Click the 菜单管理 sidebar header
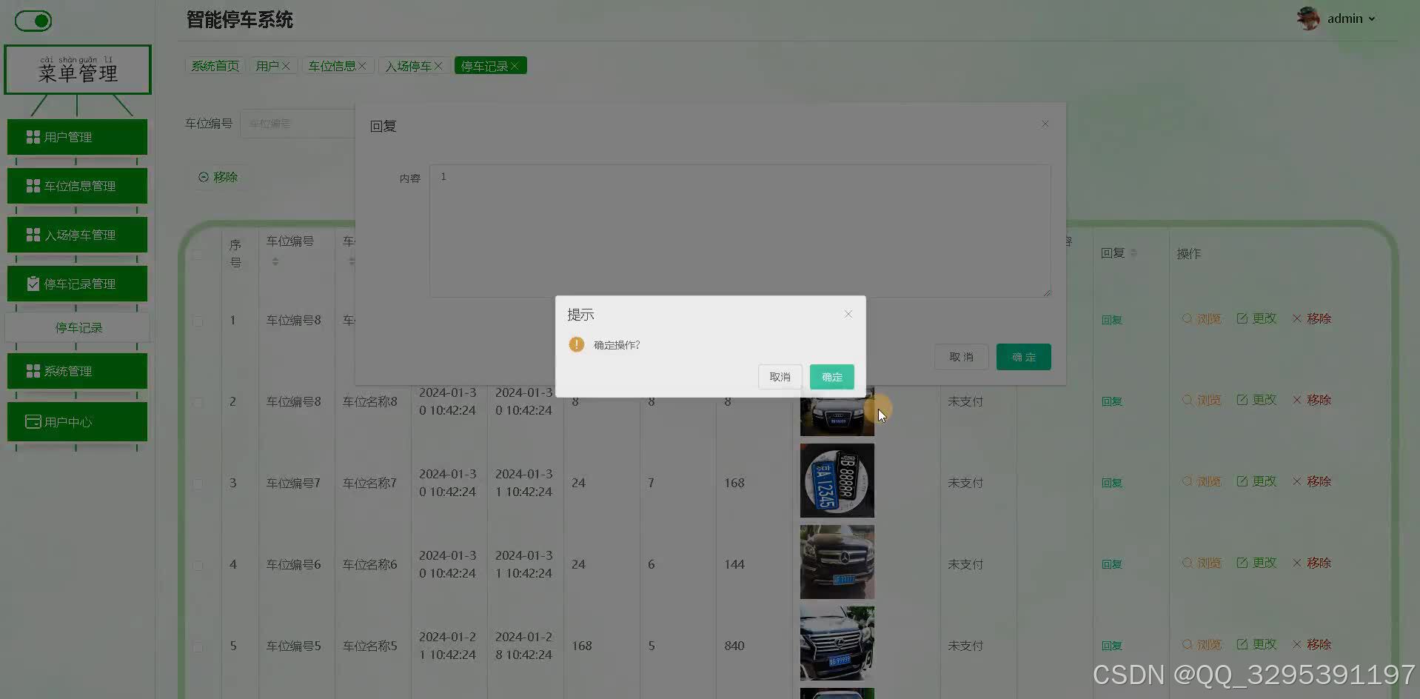This screenshot has width=1420, height=699. click(x=78, y=70)
